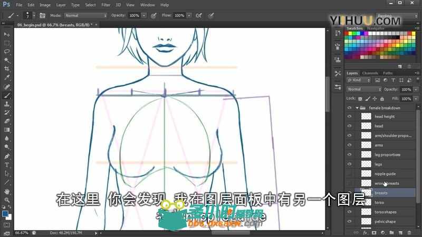The height and width of the screenshot is (237, 422).
Task: Create a new group folder icon
Action: [391, 233]
